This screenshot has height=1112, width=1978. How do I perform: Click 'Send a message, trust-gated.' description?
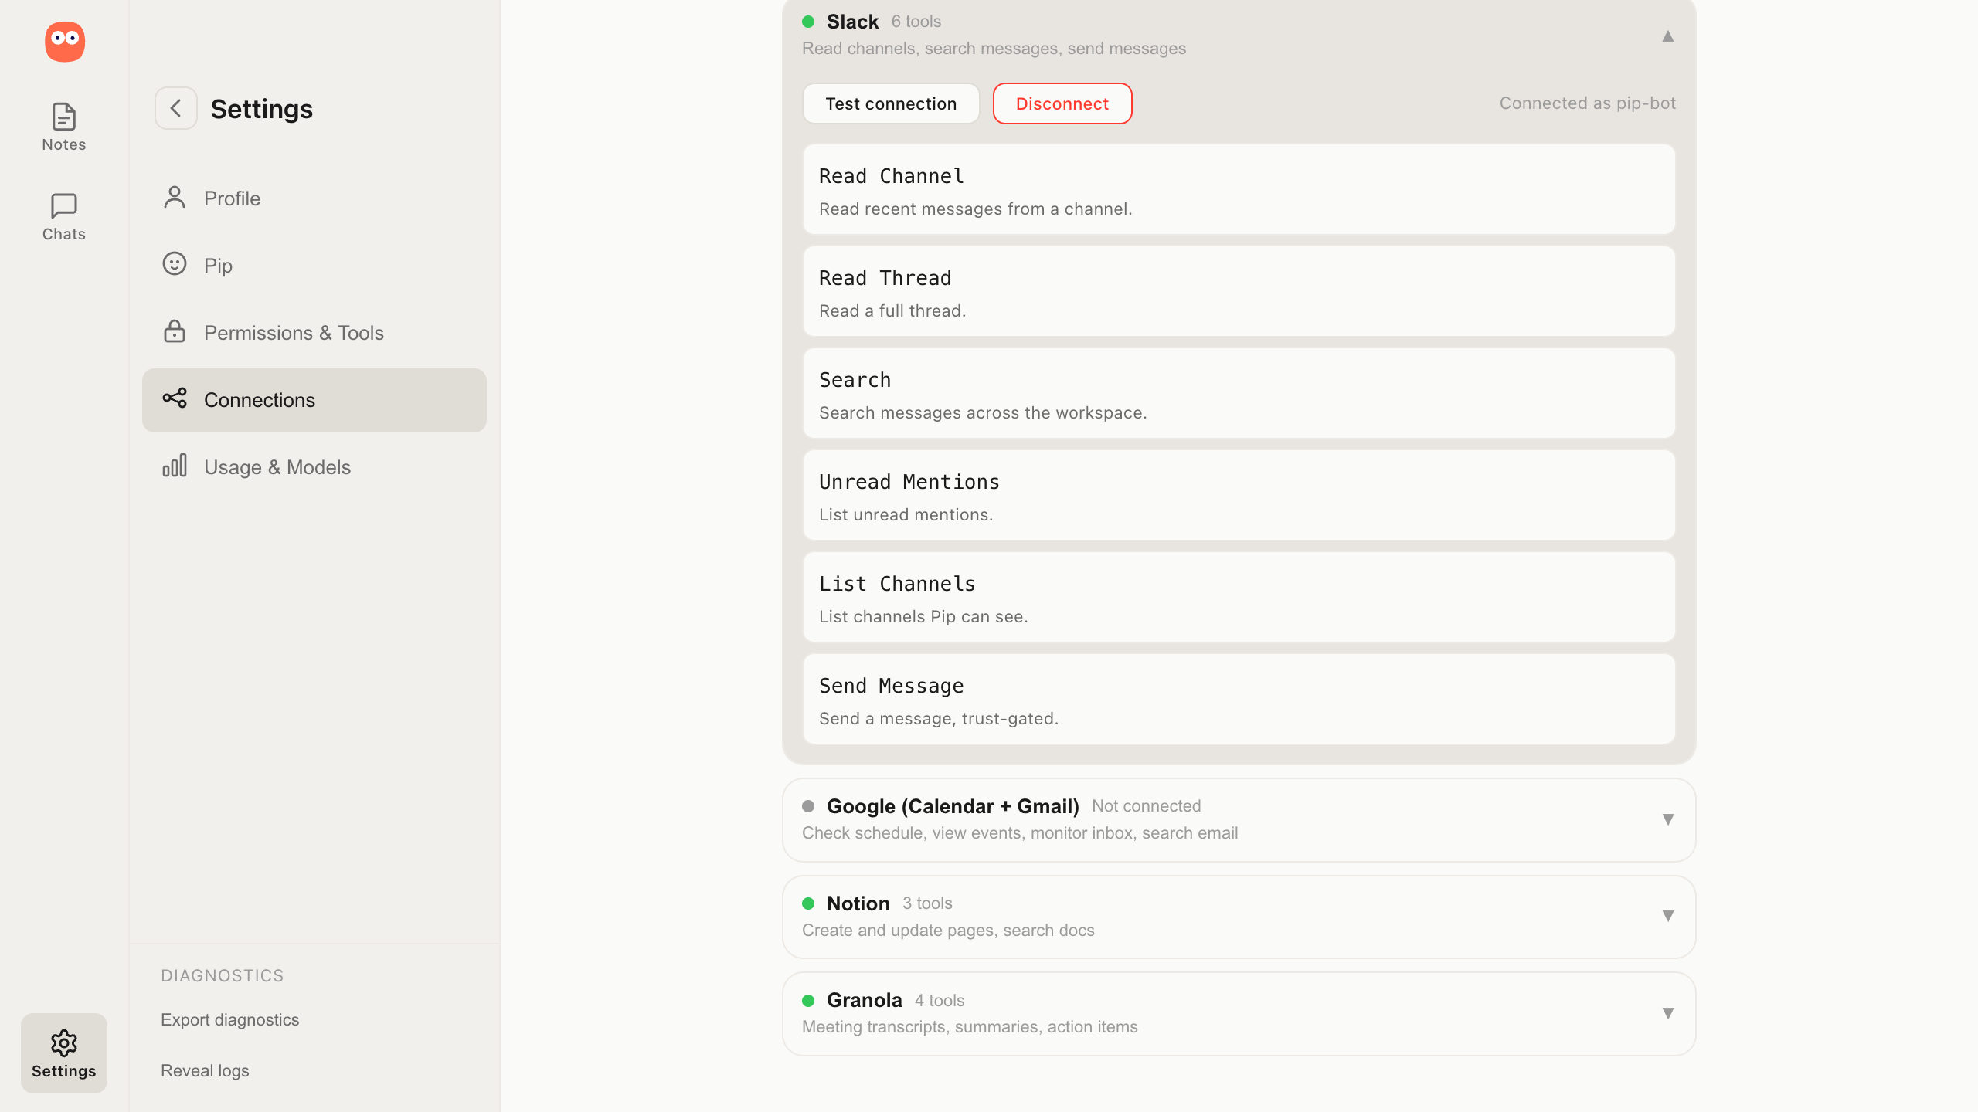pyautogui.click(x=939, y=719)
